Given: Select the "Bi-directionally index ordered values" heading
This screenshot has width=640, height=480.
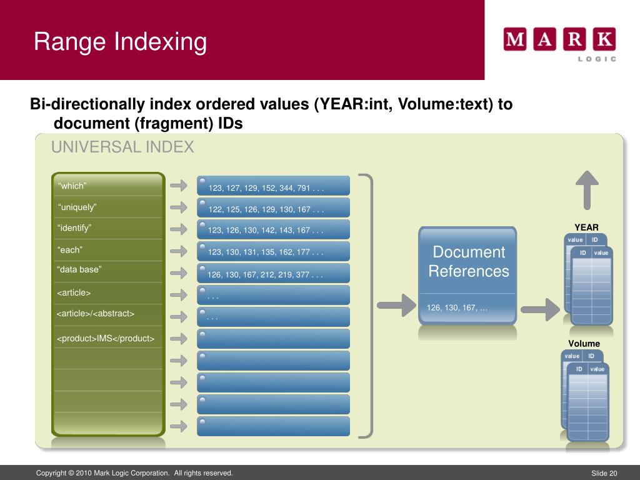Looking at the screenshot, I should pos(271,113).
